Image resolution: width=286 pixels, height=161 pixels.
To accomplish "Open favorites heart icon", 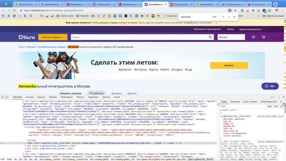I will click(253, 37).
